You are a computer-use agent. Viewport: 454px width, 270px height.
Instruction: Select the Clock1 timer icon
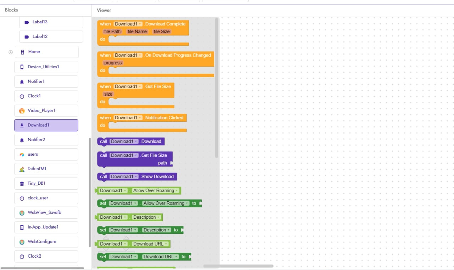(22, 96)
